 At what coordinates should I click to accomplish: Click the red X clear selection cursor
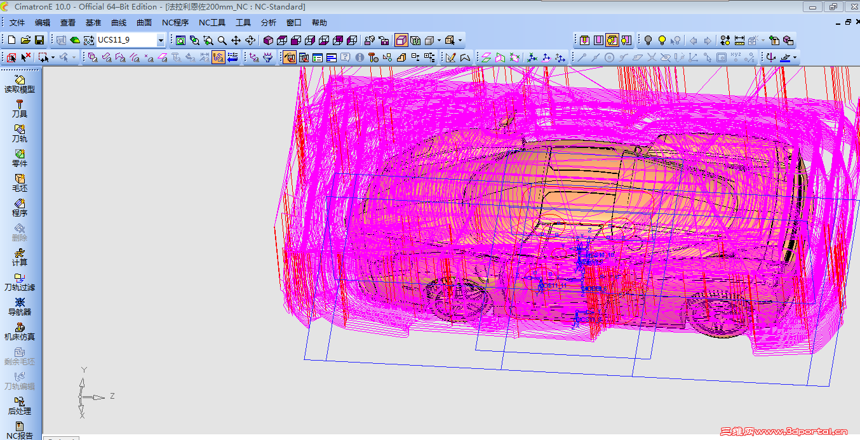click(x=25, y=57)
